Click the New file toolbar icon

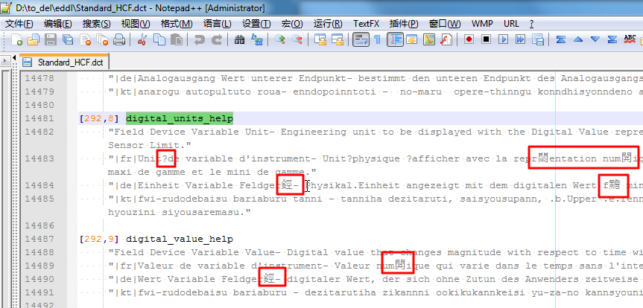click(x=17, y=39)
